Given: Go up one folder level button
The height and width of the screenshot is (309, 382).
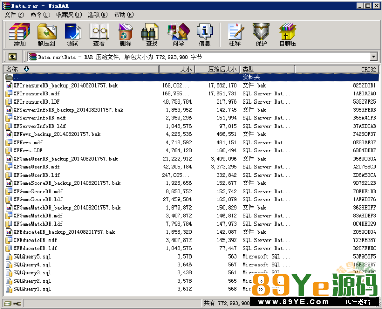Looking at the screenshot, I should click(12, 57).
